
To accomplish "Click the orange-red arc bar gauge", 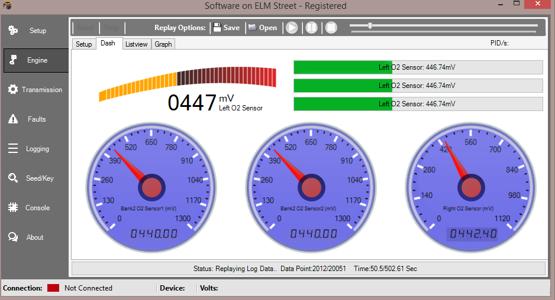I will (x=188, y=83).
